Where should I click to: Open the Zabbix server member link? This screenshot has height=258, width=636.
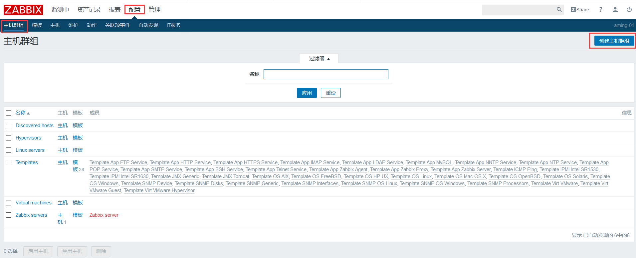pos(104,215)
